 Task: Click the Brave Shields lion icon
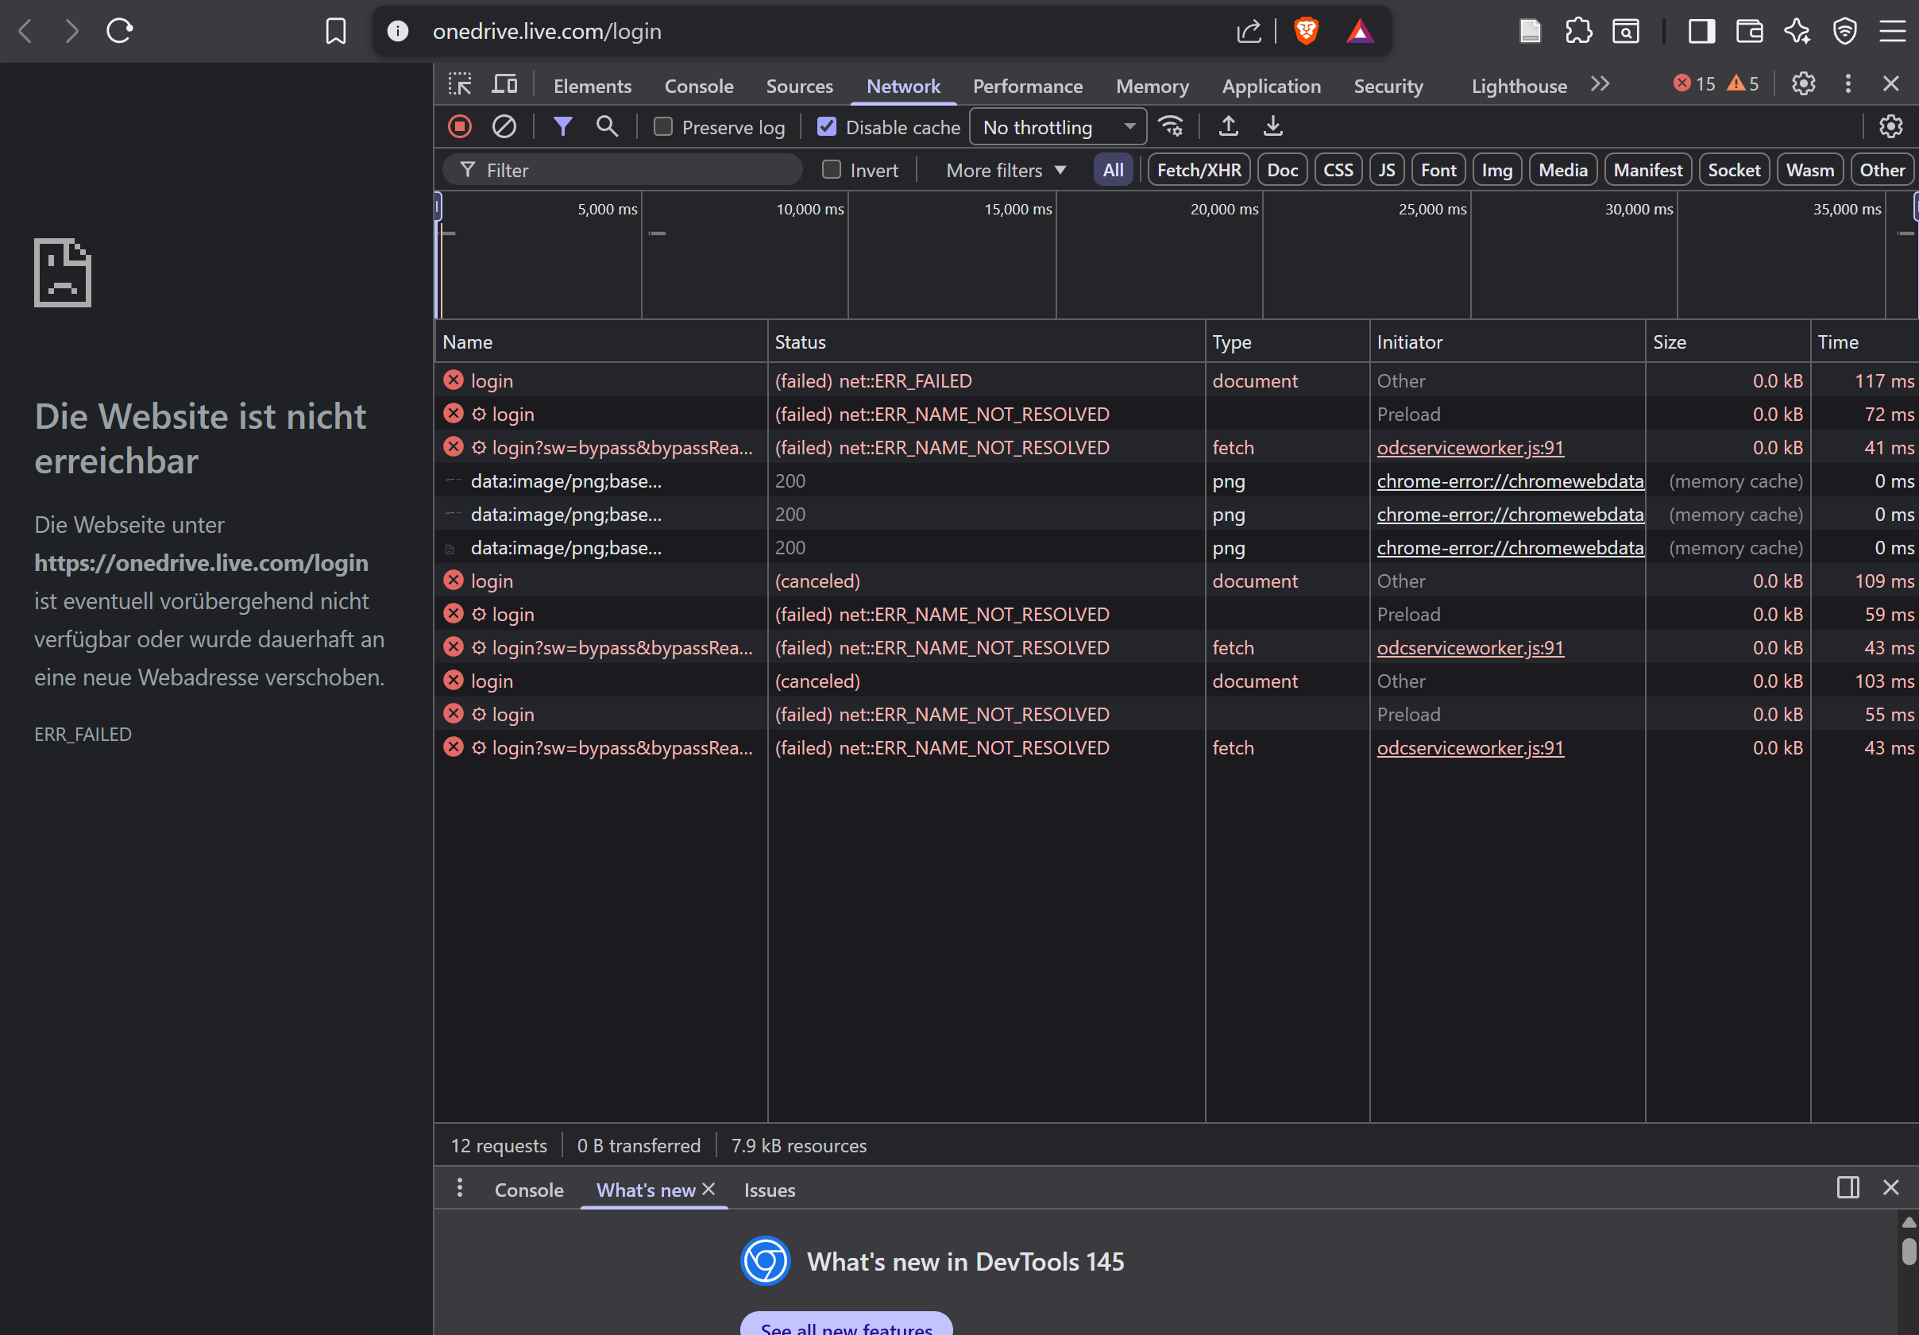[x=1306, y=31]
